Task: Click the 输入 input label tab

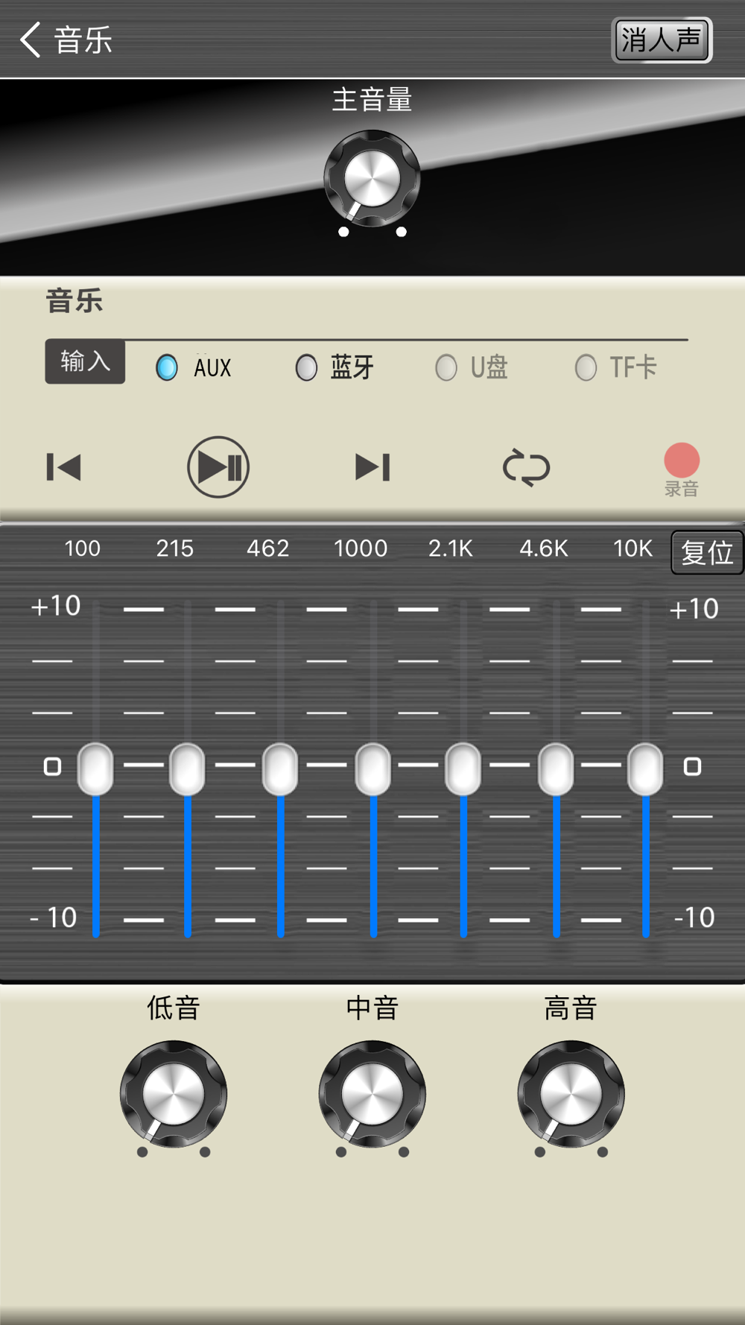Action: coord(85,361)
